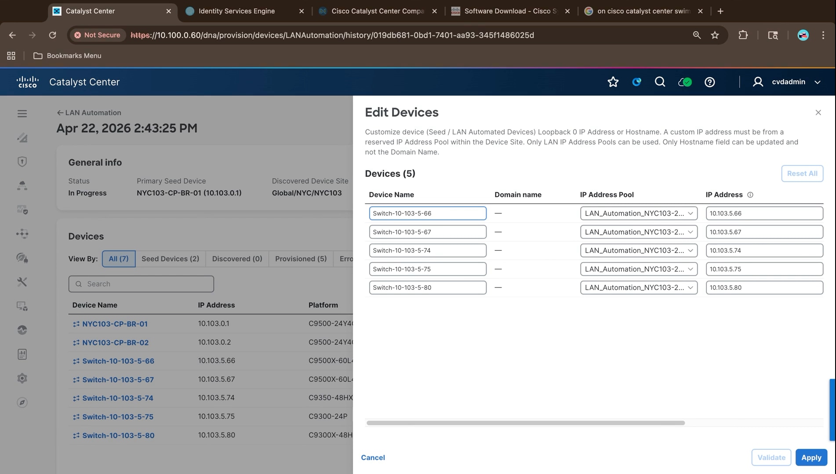Open the search magnifier in Catalyst Center header
This screenshot has height=474, width=836.
tap(660, 82)
